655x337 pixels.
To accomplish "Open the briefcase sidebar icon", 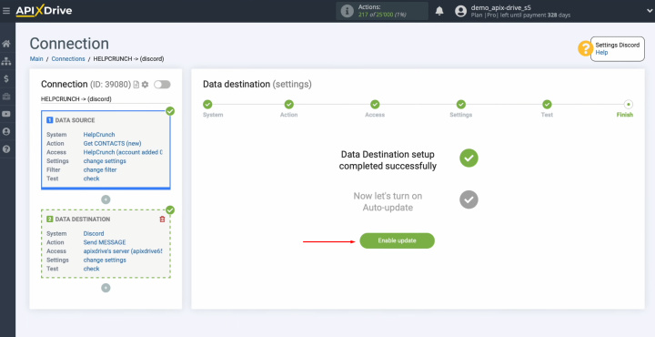I will coord(6,97).
